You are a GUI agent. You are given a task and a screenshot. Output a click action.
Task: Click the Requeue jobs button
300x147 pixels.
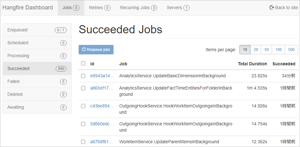click(96, 50)
